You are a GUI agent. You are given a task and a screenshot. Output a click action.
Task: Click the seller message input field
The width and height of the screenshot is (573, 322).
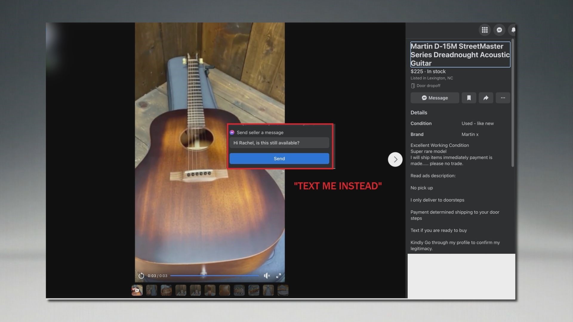coord(279,142)
